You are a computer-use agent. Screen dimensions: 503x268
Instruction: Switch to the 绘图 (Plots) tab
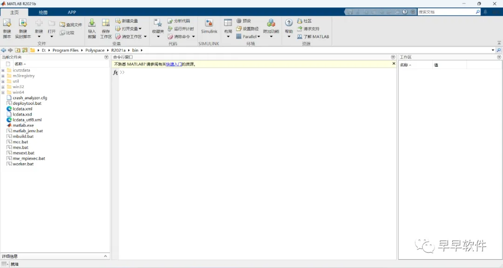click(x=43, y=12)
